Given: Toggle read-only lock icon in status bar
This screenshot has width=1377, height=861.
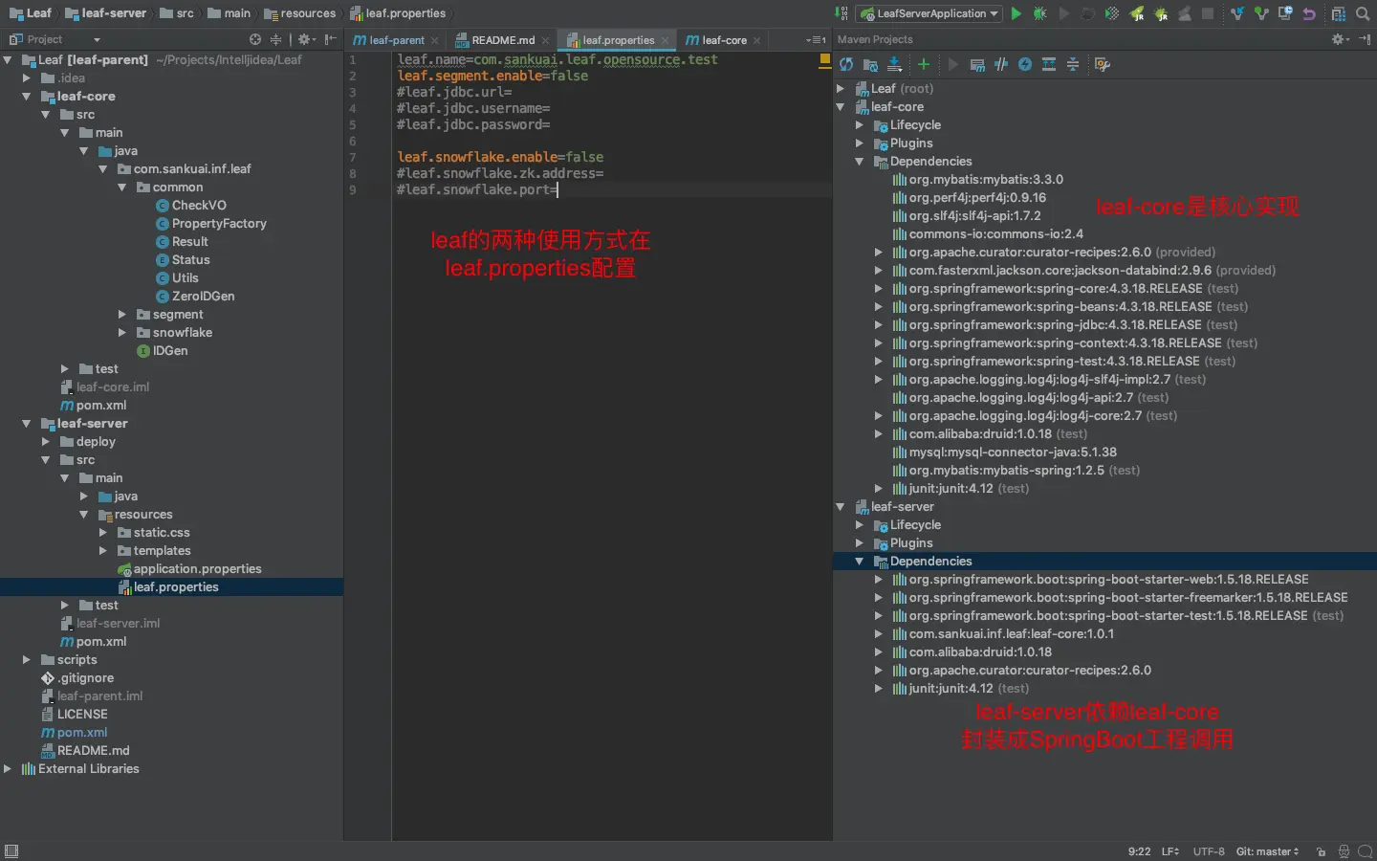Looking at the screenshot, I should pos(1321,851).
